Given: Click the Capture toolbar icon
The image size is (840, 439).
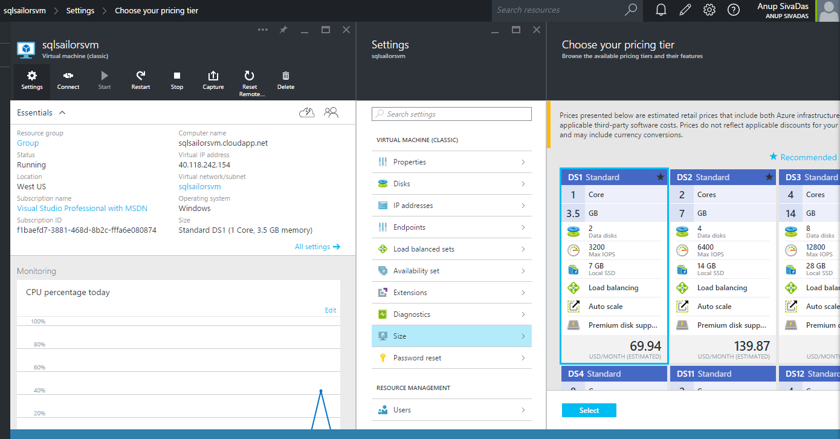Looking at the screenshot, I should (x=213, y=80).
